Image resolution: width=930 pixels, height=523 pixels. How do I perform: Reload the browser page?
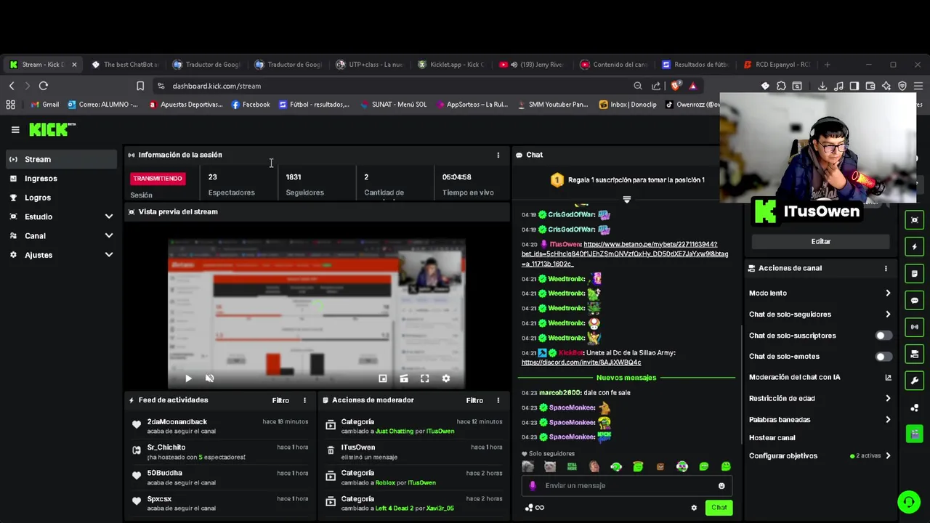tap(44, 86)
